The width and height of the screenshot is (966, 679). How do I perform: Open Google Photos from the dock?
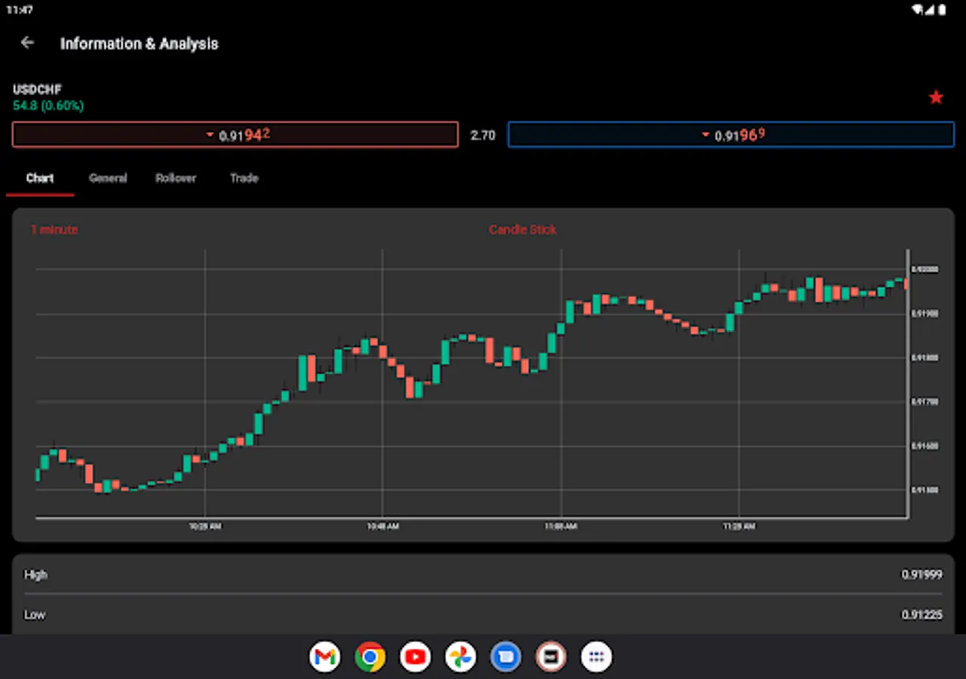(460, 657)
